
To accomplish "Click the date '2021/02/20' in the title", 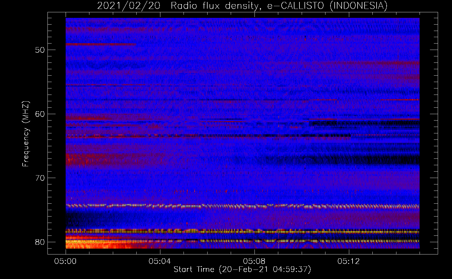I will (x=129, y=6).
